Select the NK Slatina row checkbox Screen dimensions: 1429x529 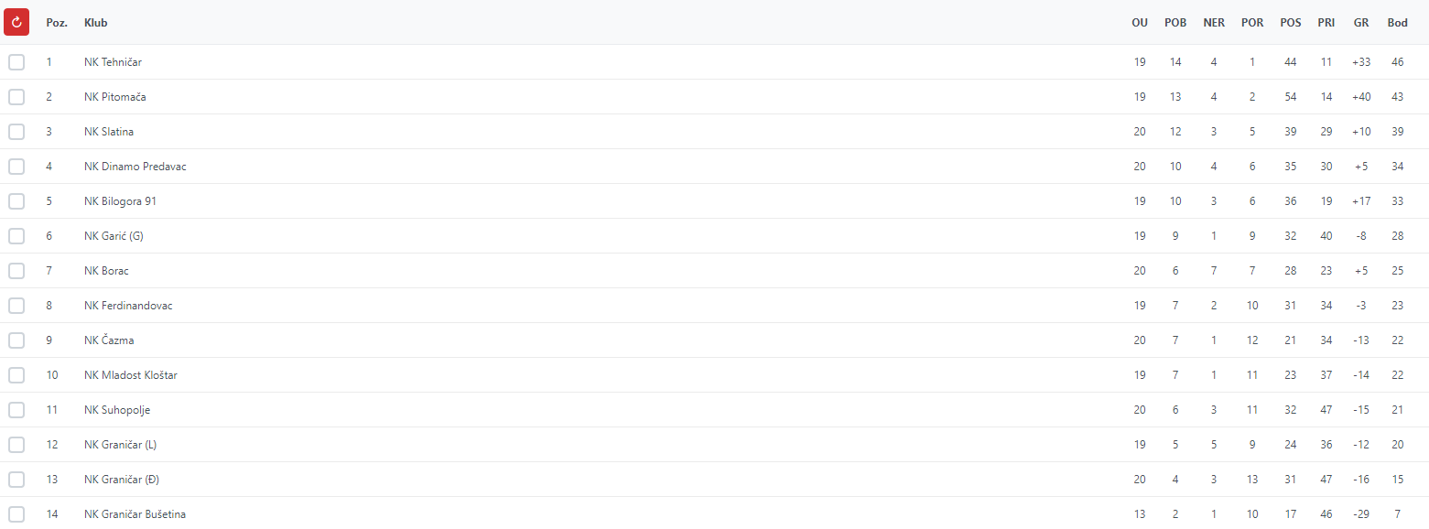point(16,132)
